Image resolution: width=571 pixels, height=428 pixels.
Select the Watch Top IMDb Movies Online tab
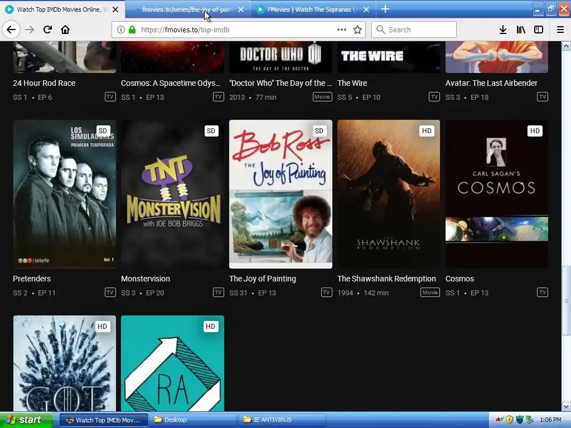[62, 9]
